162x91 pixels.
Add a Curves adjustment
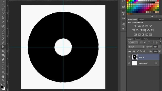(x=143, y=26)
